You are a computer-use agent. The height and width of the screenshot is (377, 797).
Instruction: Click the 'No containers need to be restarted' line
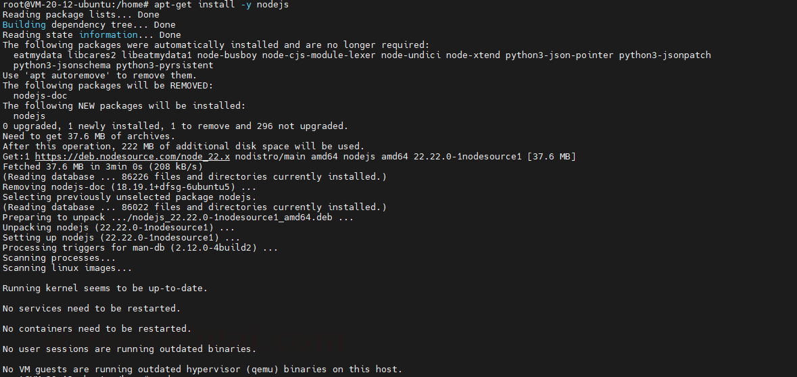click(97, 329)
